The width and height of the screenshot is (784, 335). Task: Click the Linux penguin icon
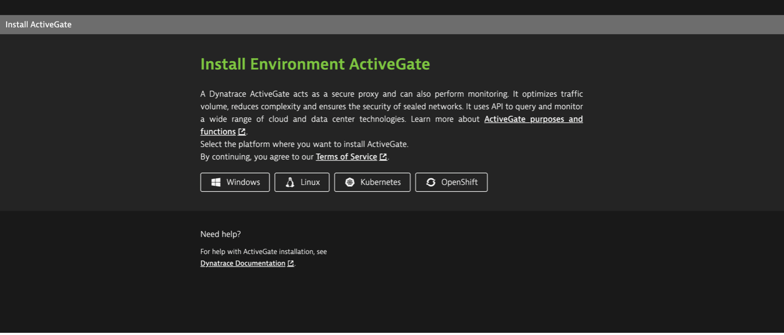tap(290, 182)
